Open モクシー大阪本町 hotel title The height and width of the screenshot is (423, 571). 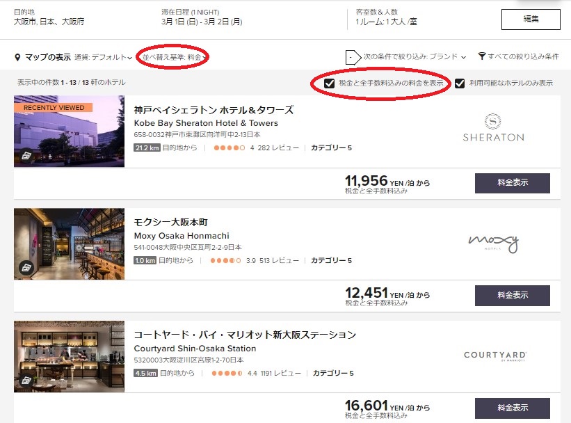(171, 222)
